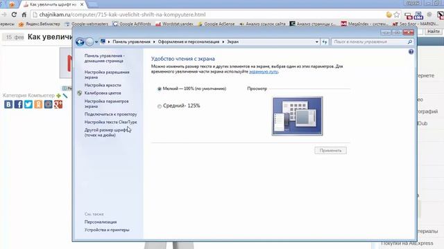Share page via VK icon
444x249 pixels.
tap(8, 104)
